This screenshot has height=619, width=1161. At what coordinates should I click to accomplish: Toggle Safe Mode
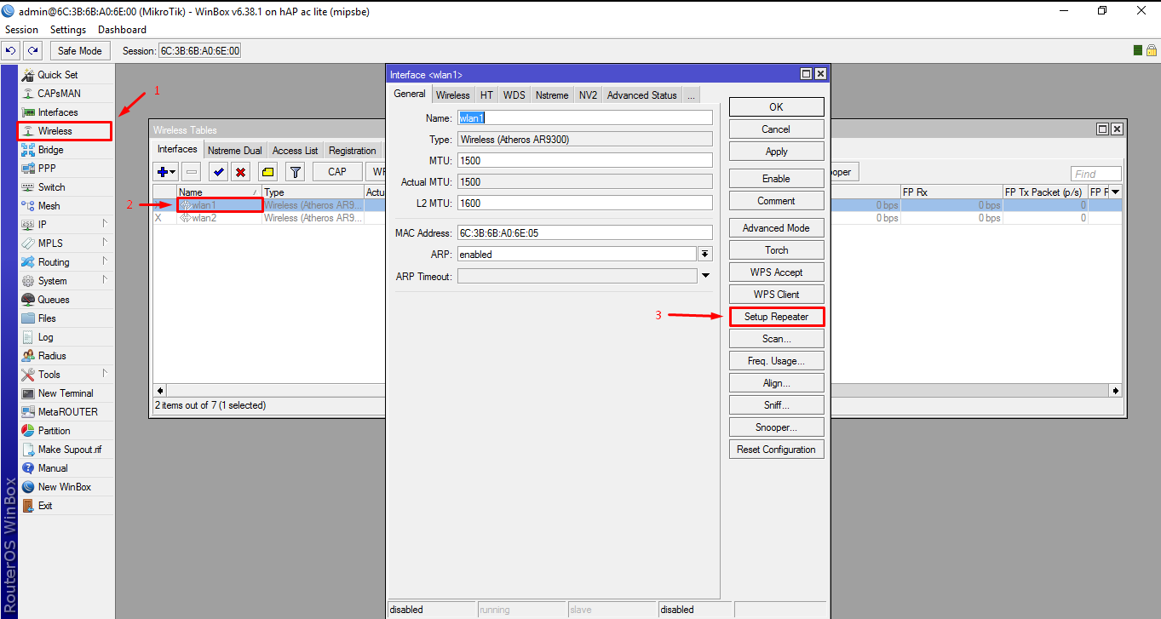80,51
